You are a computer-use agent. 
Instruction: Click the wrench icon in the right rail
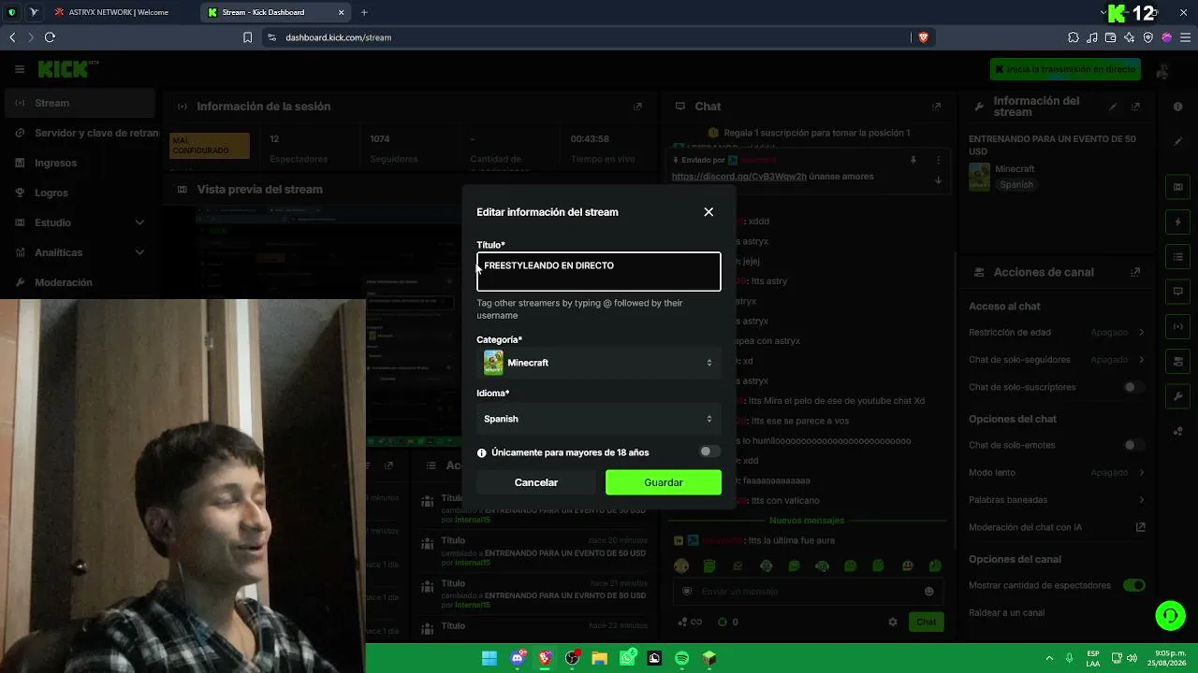point(1177,396)
